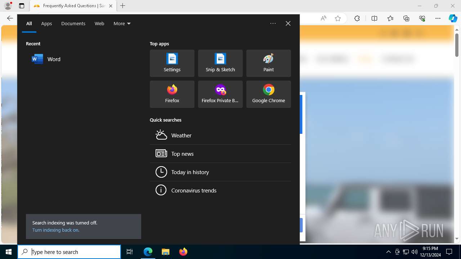Viewport: 461px width, 259px height.
Task: Open the taskbar clock and date
Action: 430,252
